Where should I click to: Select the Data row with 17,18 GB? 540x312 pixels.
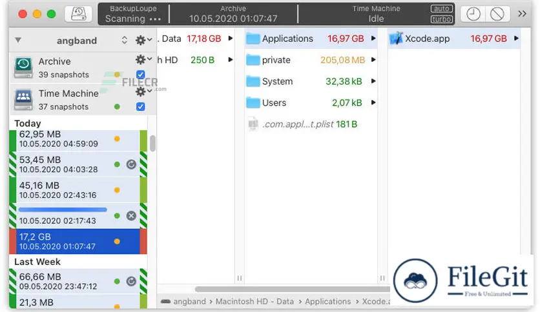[x=196, y=39]
